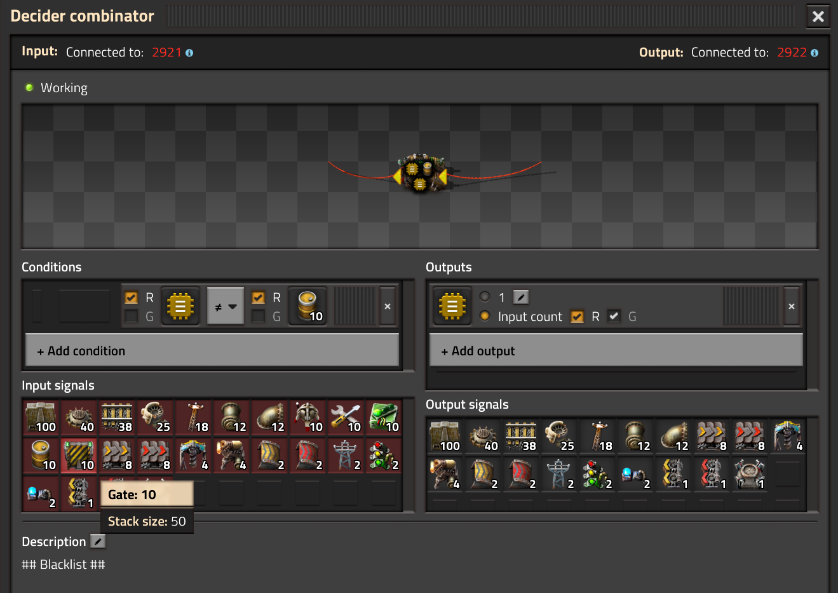Open the ≠ comparator dropdown
This screenshot has height=593, width=838.
[226, 306]
